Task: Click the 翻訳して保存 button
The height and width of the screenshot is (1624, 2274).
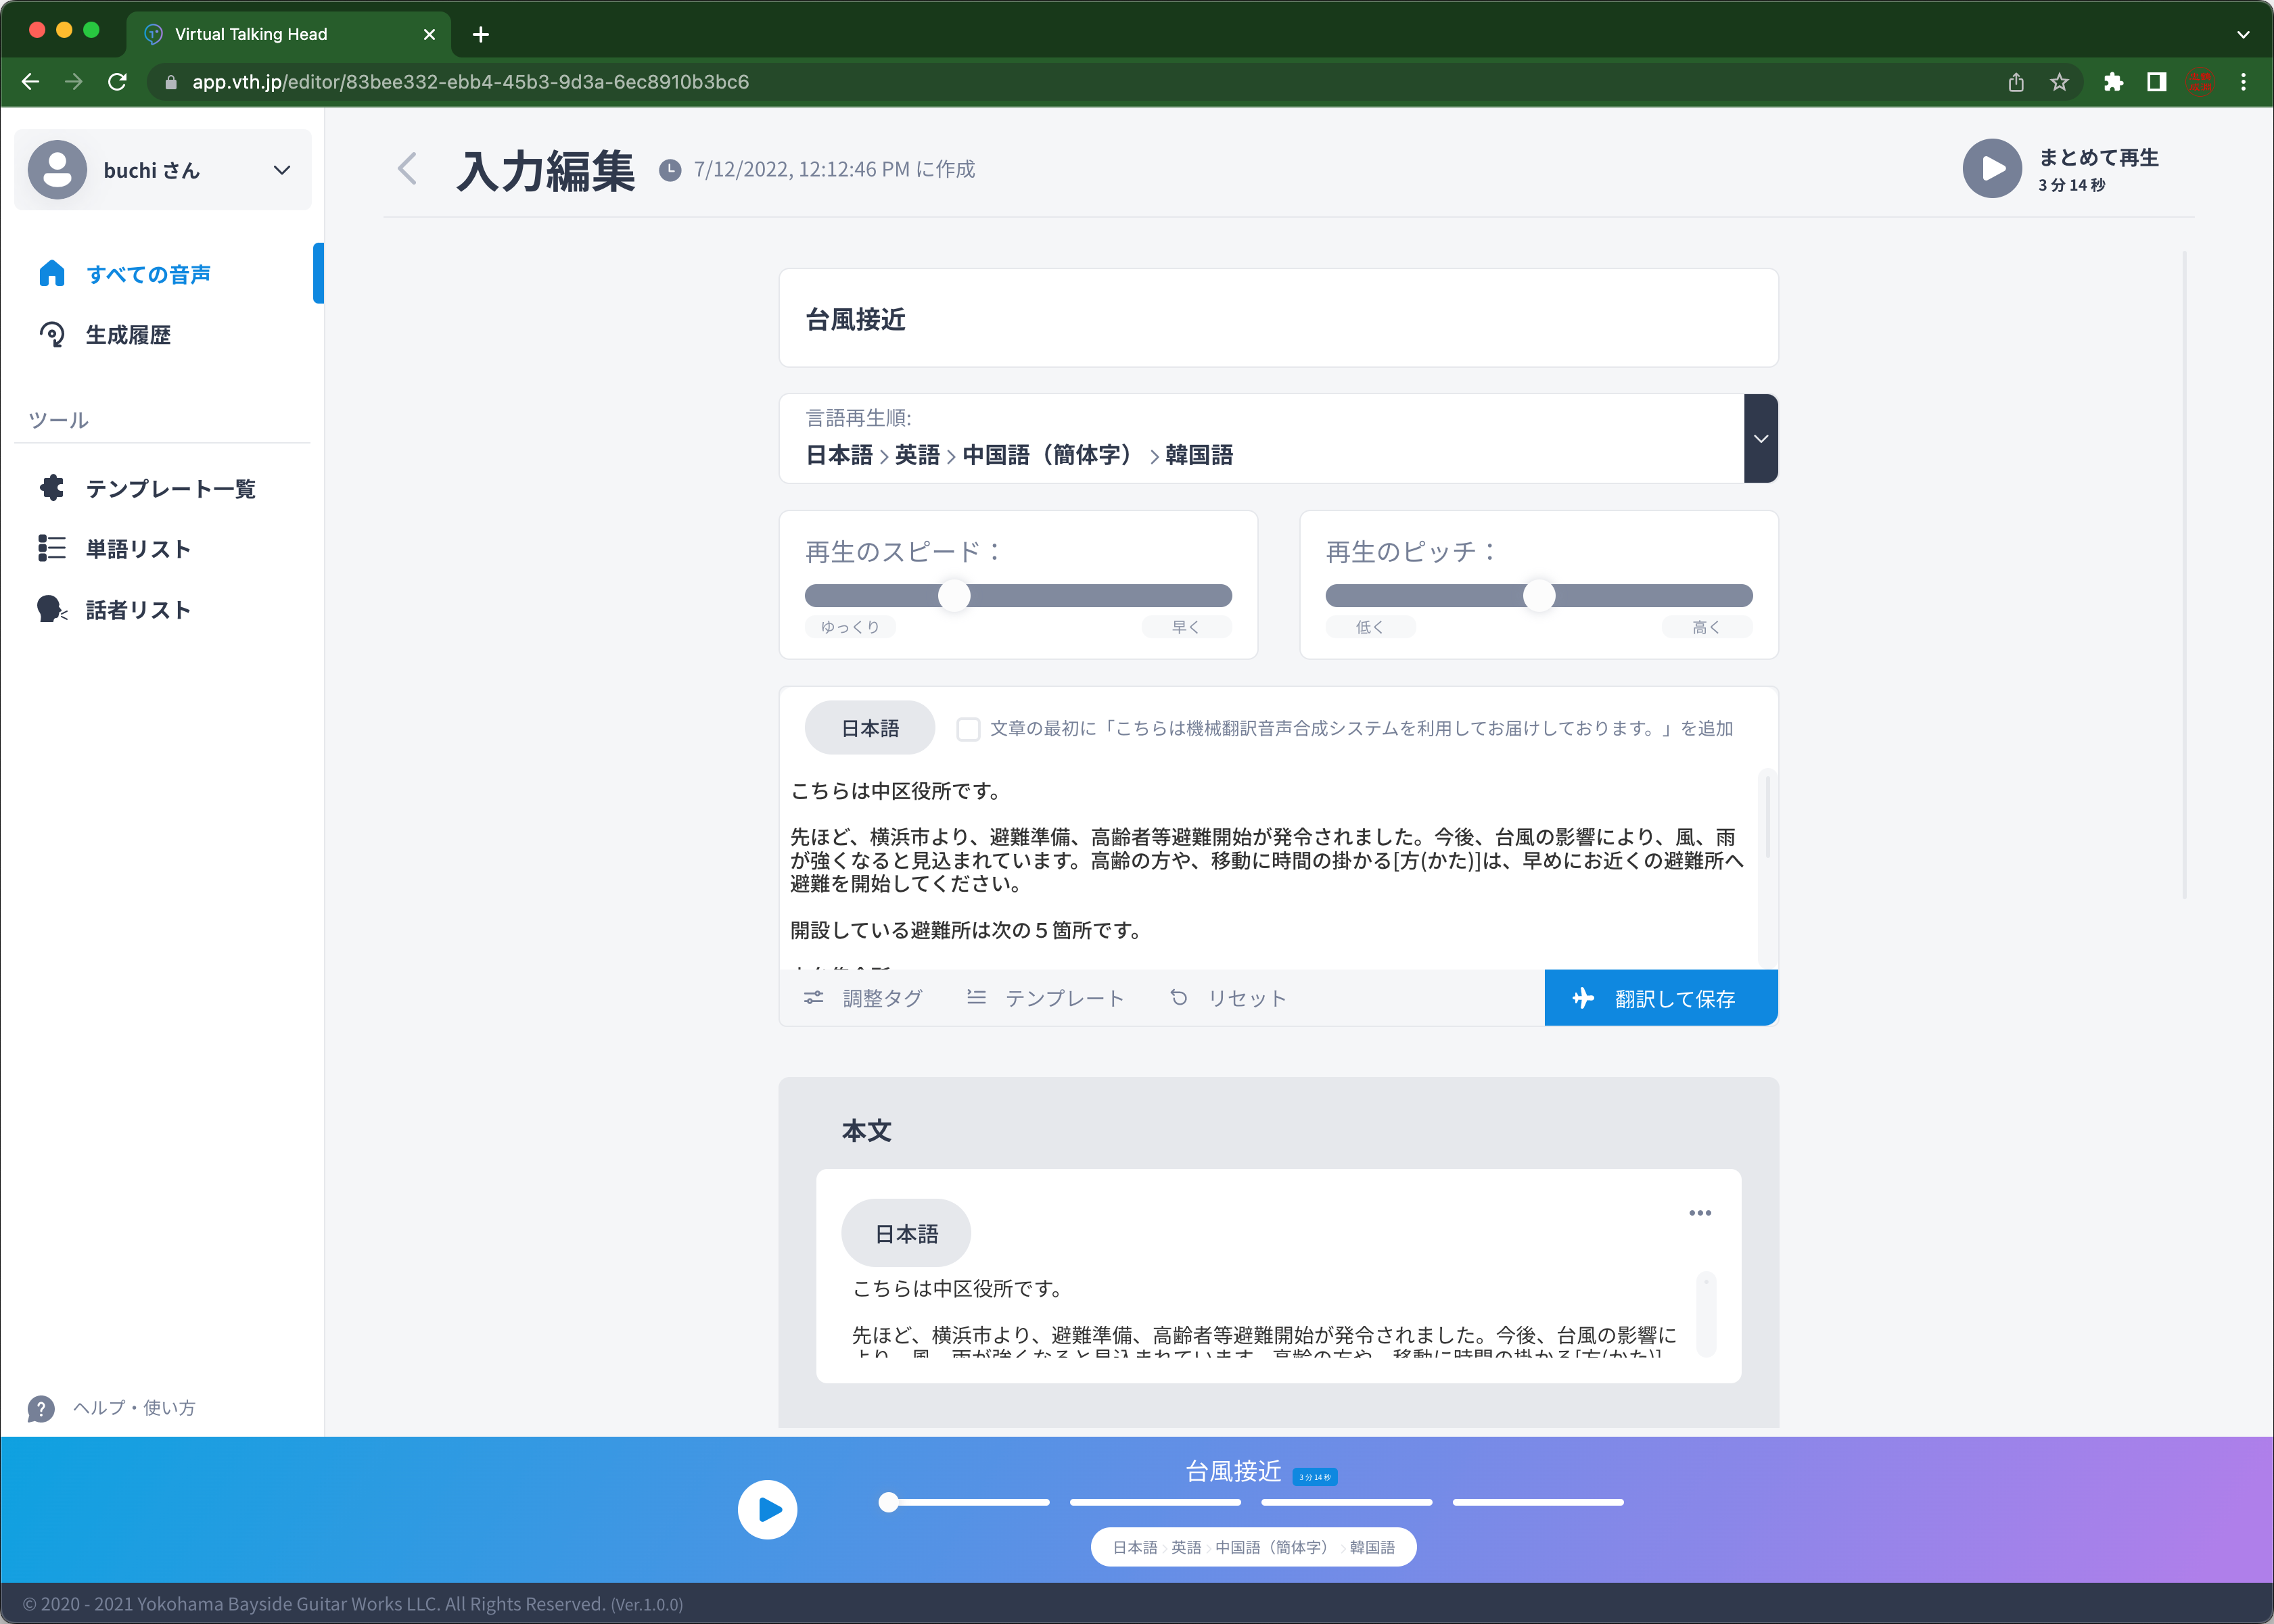Action: (1661, 997)
